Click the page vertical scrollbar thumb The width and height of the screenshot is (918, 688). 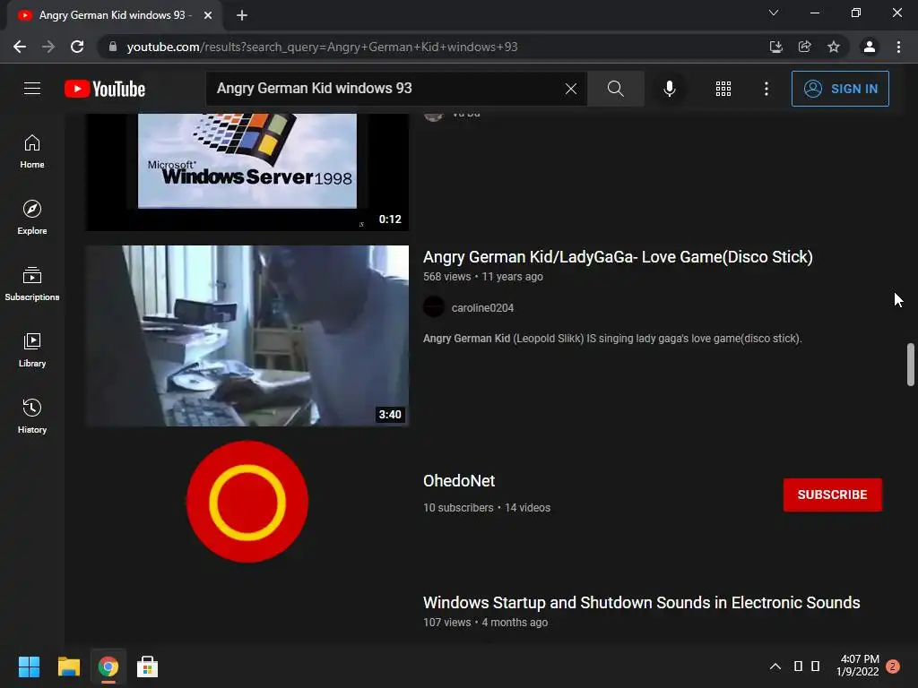point(911,365)
